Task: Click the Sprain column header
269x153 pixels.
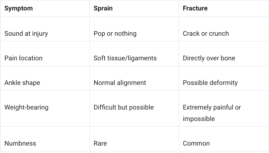Action: pyautogui.click(x=103, y=8)
